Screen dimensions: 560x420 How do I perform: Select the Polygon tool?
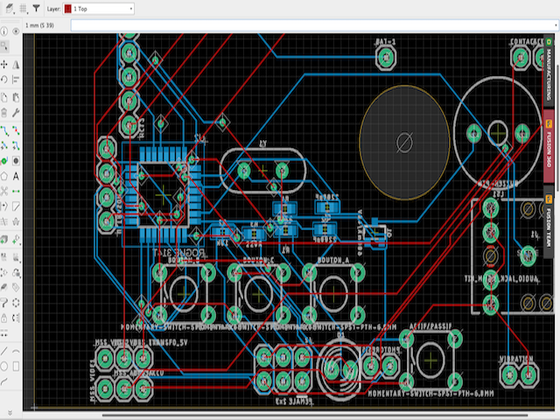click(4, 176)
